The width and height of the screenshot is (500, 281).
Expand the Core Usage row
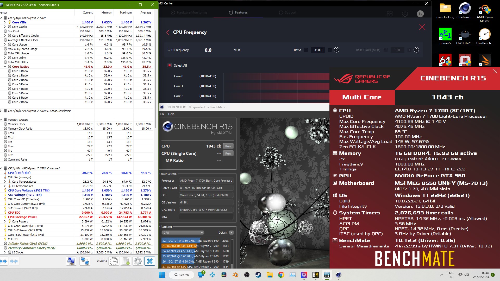click(x=5, y=44)
